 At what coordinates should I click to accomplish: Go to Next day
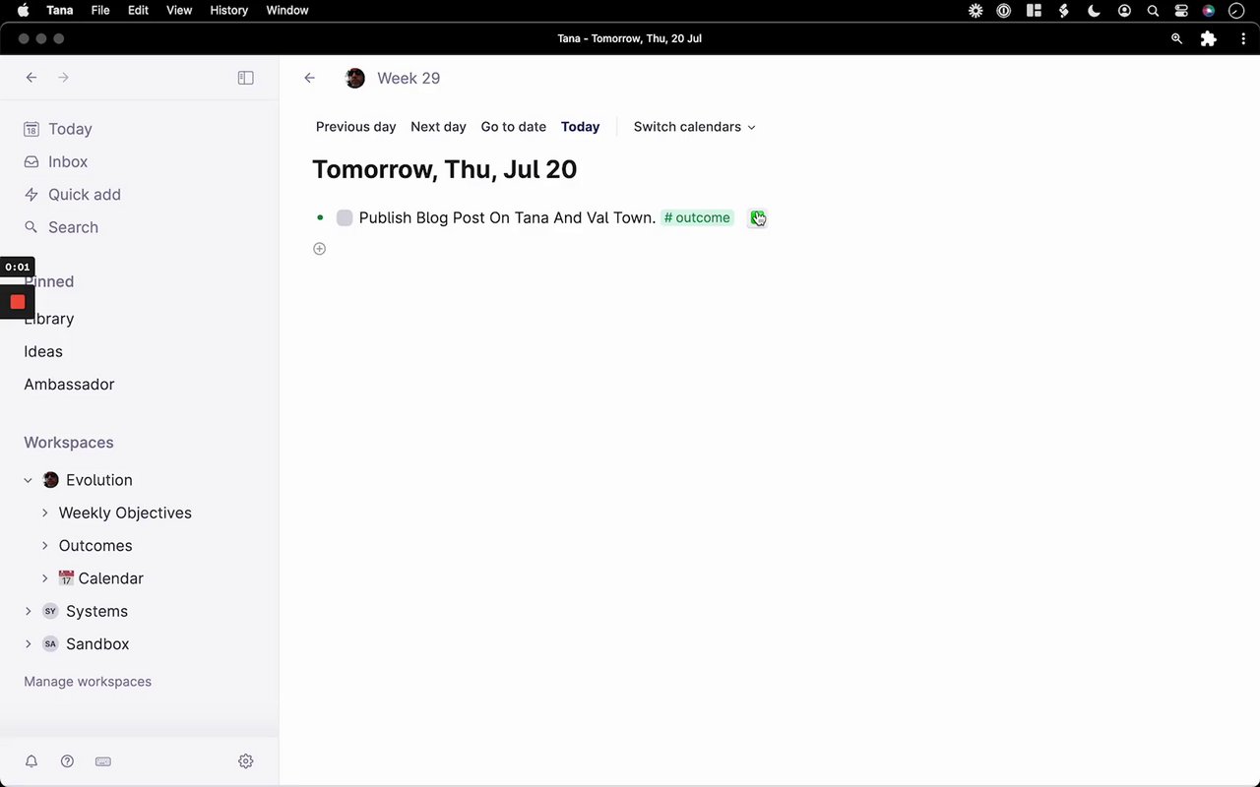coord(438,127)
